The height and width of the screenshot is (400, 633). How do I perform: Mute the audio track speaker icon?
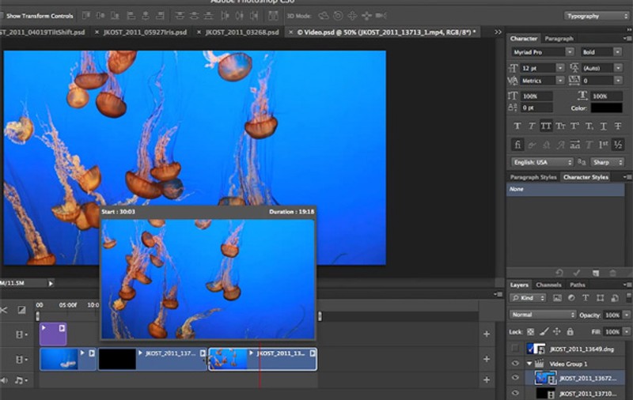[4, 379]
